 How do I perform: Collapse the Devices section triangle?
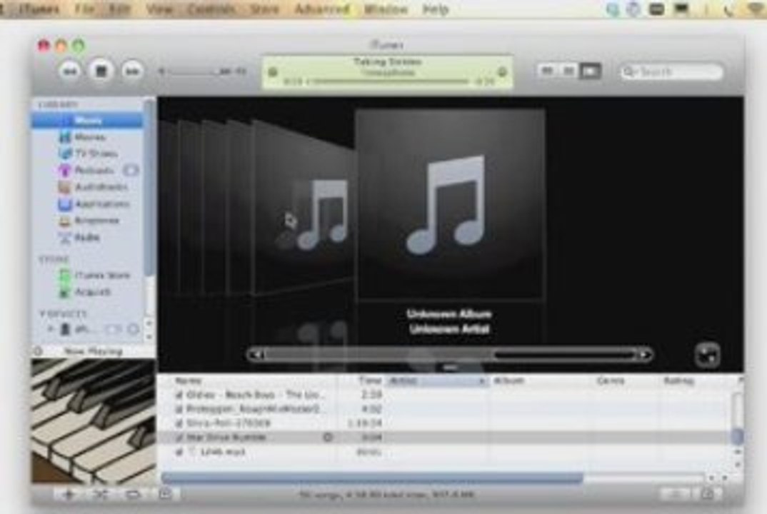43,314
